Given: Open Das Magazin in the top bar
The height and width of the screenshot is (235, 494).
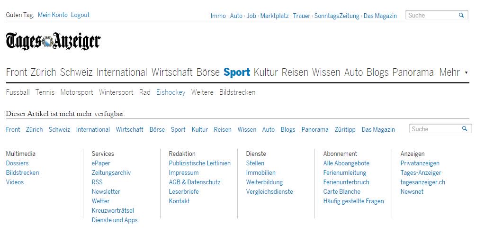Looking at the screenshot, I should 380,16.
